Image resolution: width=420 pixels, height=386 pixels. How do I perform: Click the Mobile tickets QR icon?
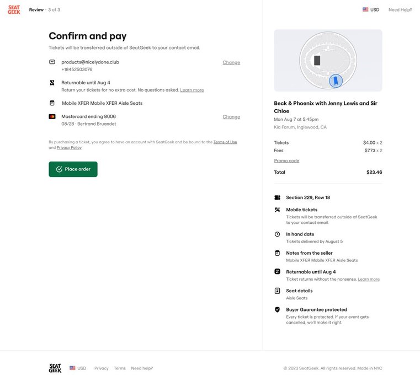coord(277,210)
